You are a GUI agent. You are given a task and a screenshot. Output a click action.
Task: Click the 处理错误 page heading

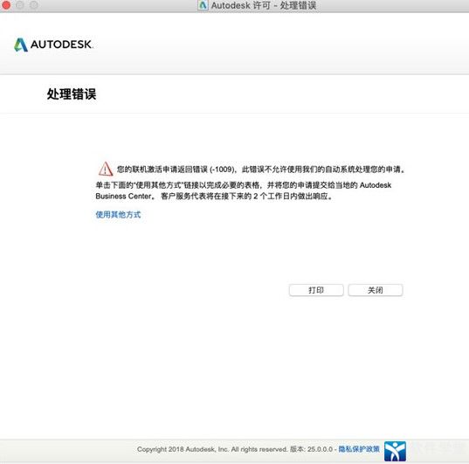click(x=72, y=94)
